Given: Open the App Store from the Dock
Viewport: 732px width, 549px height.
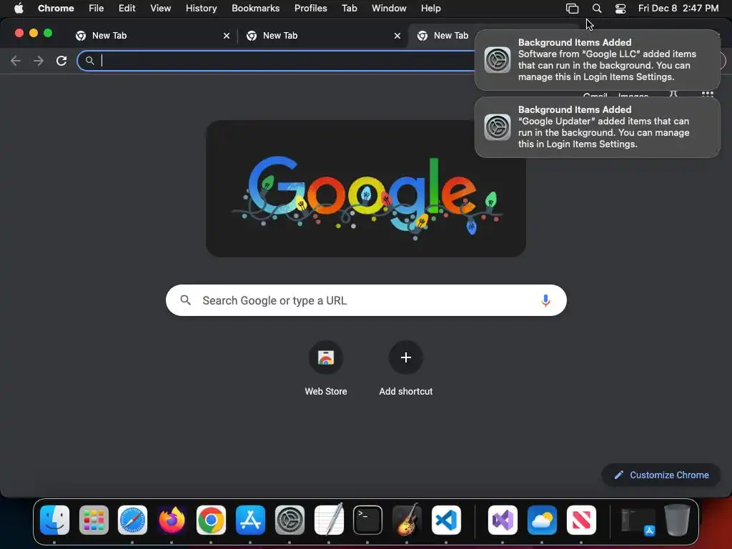Looking at the screenshot, I should (250, 520).
